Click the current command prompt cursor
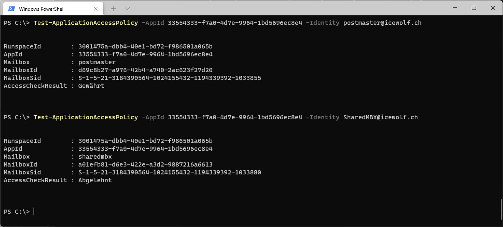 34,212
